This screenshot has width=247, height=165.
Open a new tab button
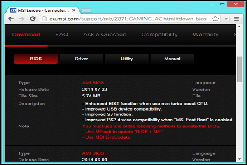coord(86,11)
